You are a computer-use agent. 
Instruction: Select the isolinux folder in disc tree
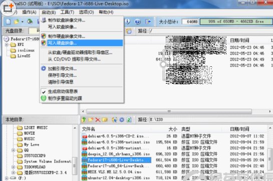tap(26, 50)
